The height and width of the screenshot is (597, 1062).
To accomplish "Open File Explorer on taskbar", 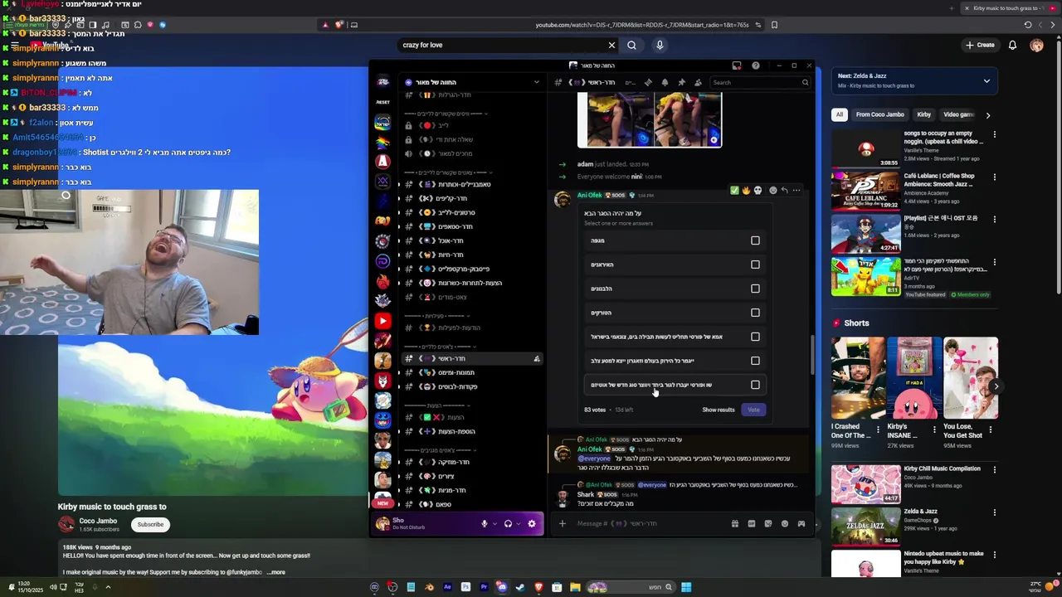I will point(575,587).
